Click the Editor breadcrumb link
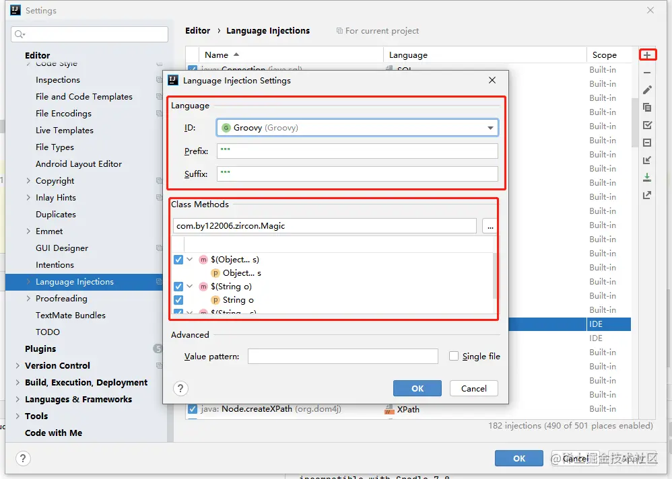Screen dimensions: 672x479 197,31
